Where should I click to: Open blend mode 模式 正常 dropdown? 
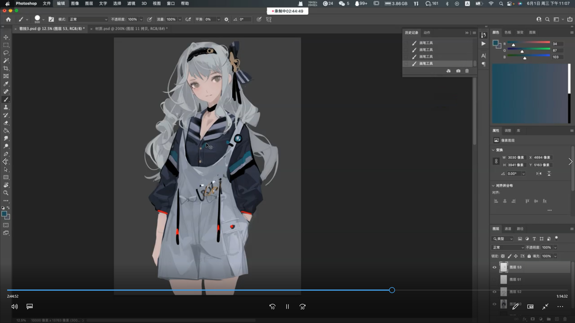click(x=88, y=19)
